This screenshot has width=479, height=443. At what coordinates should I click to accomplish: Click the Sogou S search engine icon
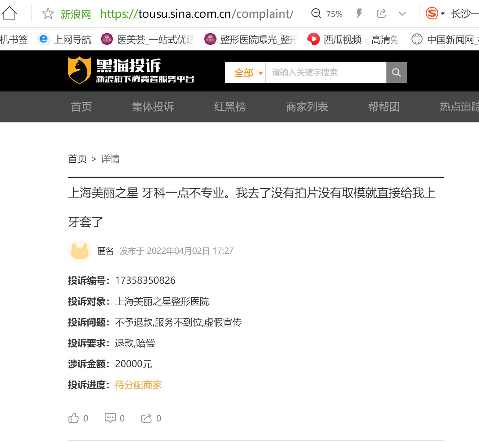point(432,14)
